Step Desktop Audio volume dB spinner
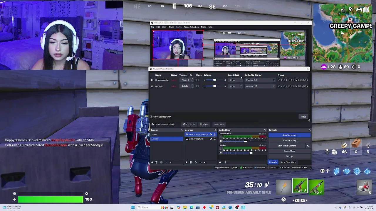Screen dimensions: 376x211 (x=192, y=80)
